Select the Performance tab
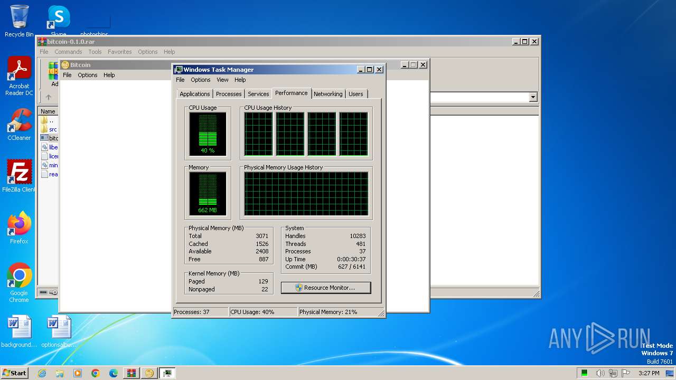 point(291,93)
